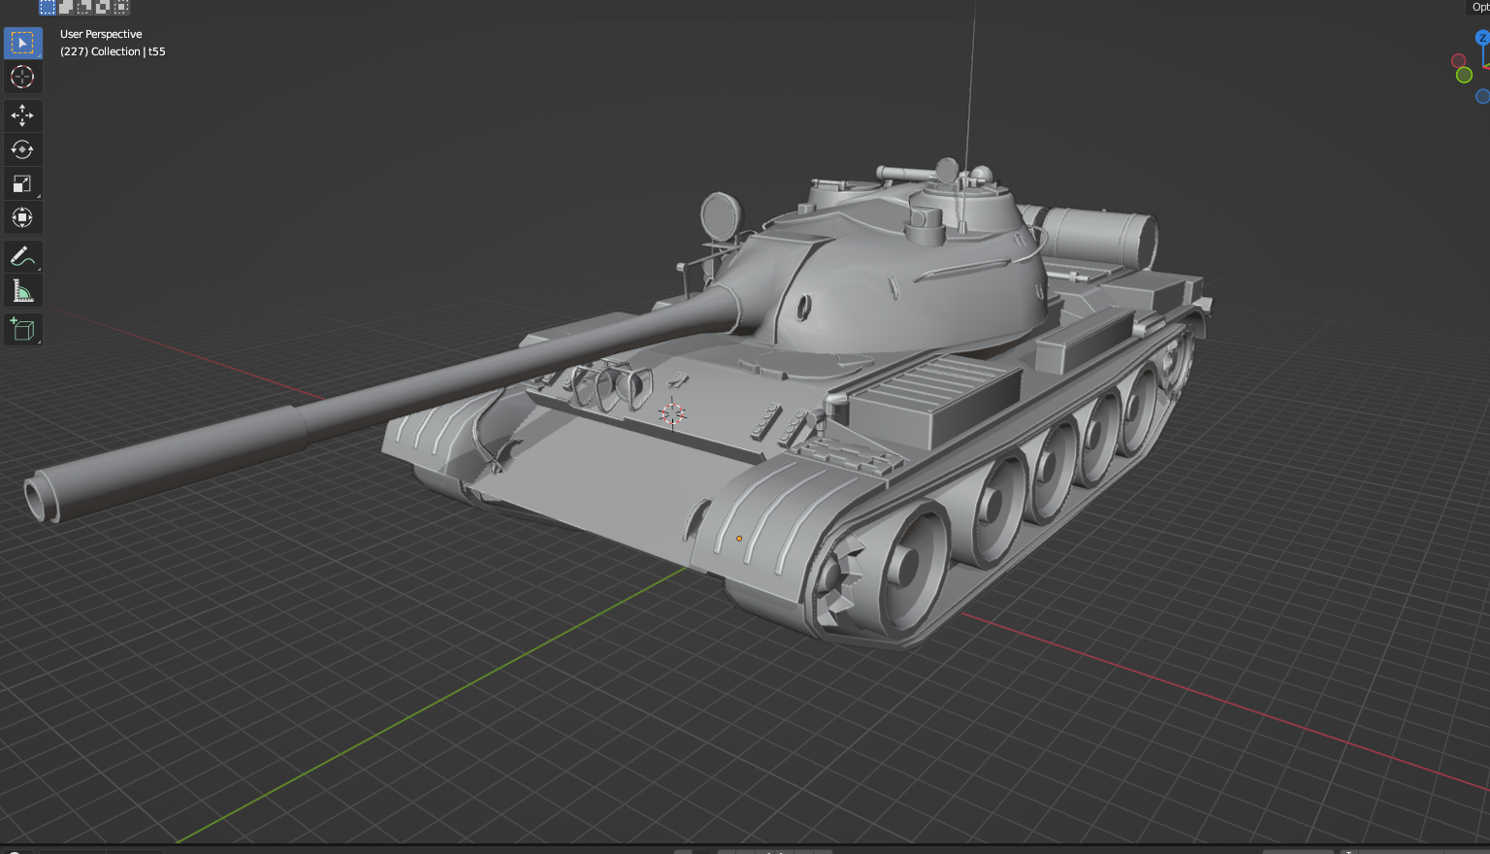
Task: Enable subtract selection mode
Action: [84, 7]
